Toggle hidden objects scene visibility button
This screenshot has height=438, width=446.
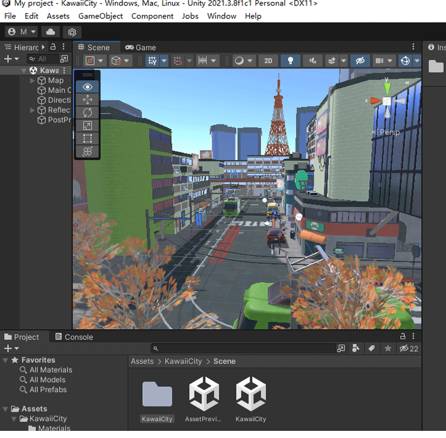(x=359, y=61)
